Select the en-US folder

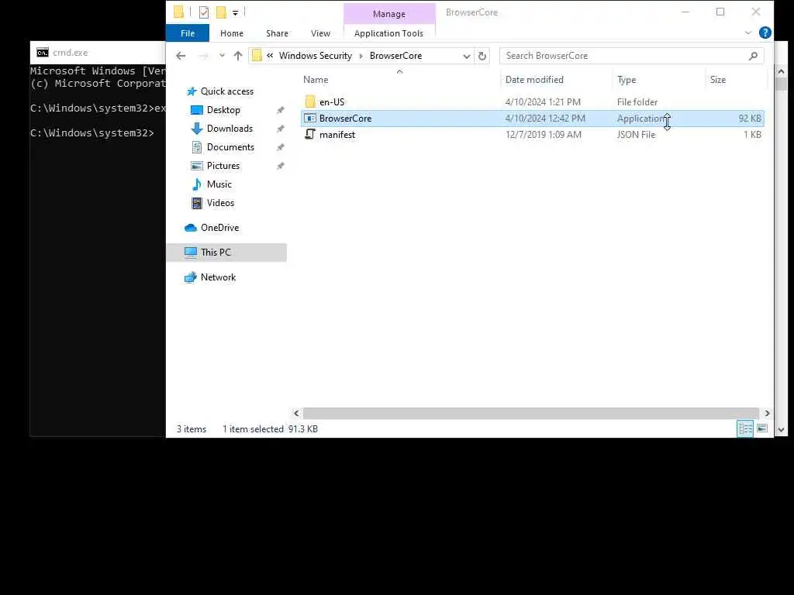click(x=332, y=101)
